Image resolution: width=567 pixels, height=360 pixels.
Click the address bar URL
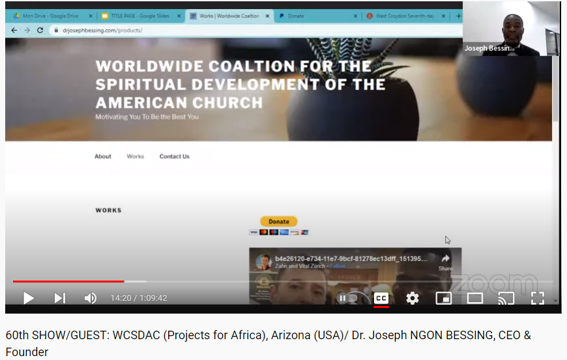(102, 31)
